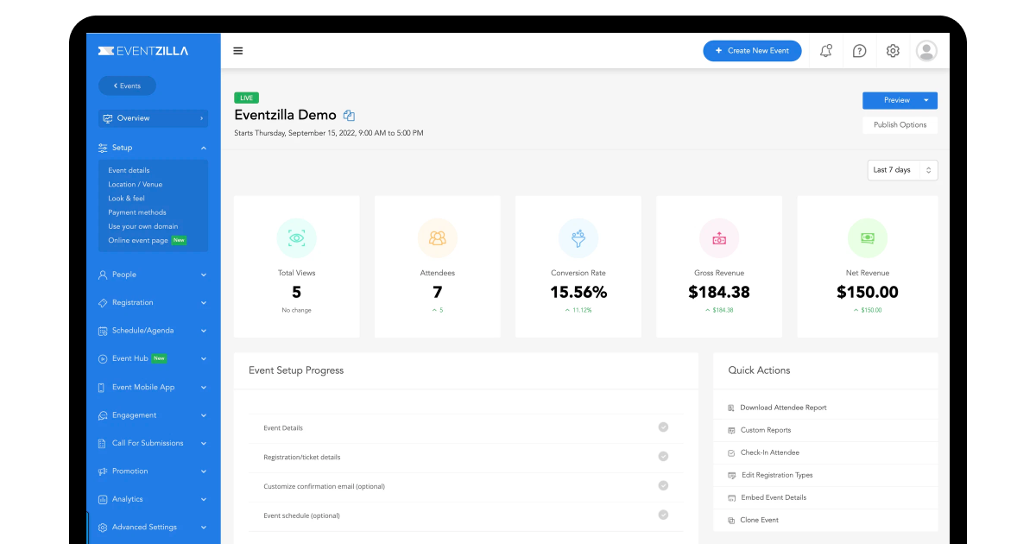Toggle the Customize confirmation email checkmark
Screen dimensions: 1036x544
point(663,485)
